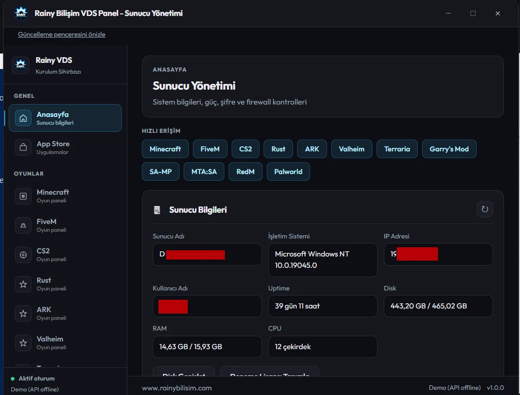
Task: Click the ARK quick access button
Action: [x=312, y=149]
